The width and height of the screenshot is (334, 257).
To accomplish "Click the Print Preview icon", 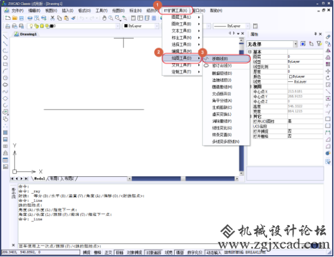I will click(x=37, y=18).
